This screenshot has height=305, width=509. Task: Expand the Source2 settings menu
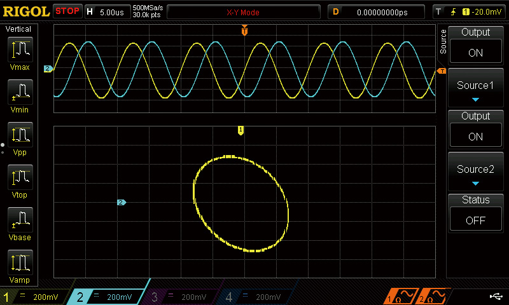coord(475,172)
